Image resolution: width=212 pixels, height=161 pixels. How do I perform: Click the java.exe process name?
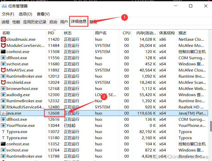tap(14, 113)
